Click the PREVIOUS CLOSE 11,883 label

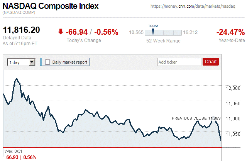[x=196, y=118]
